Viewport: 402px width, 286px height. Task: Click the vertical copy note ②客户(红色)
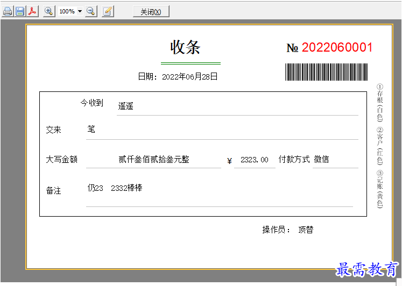(380, 146)
